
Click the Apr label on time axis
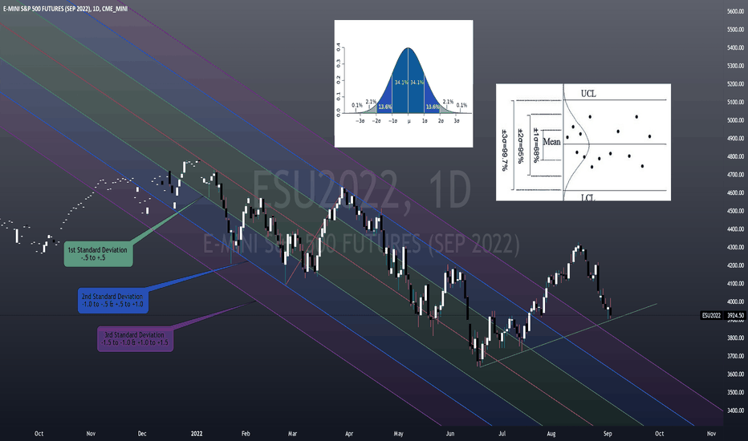(x=349, y=433)
